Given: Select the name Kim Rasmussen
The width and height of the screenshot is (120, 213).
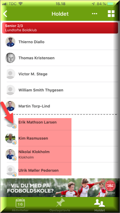Looking at the screenshot, I should click(x=33, y=138).
